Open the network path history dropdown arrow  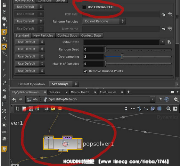pyautogui.click(x=152, y=99)
